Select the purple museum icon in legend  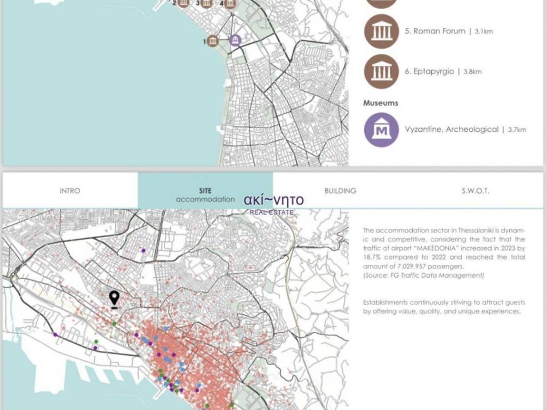click(381, 129)
